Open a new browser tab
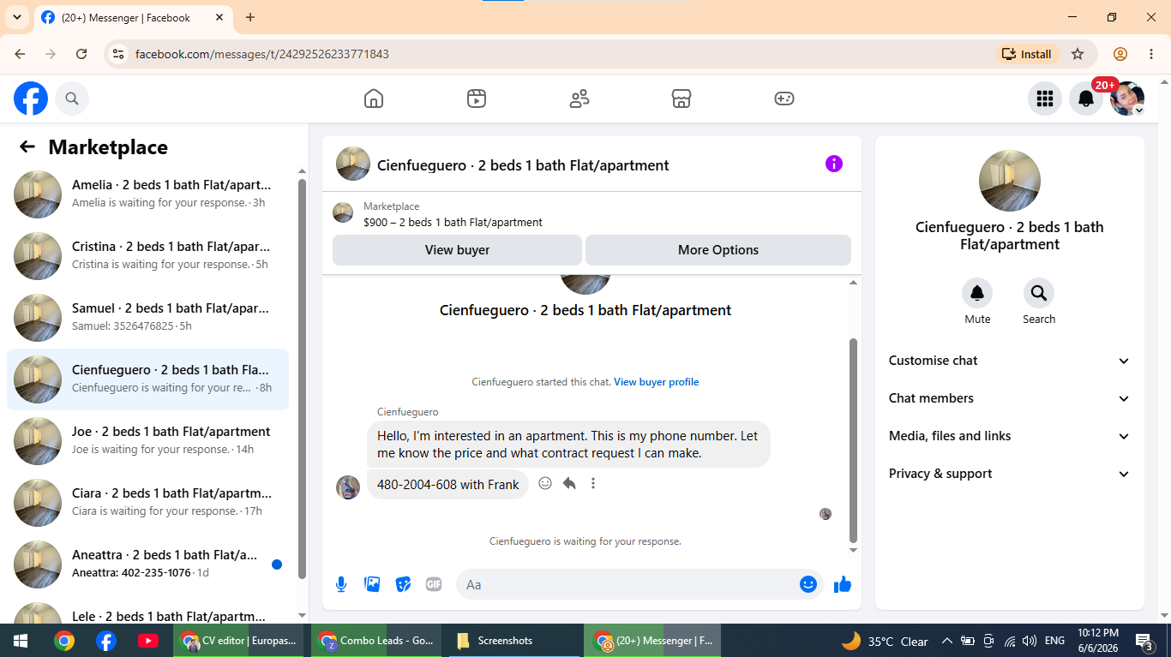The height and width of the screenshot is (657, 1171). click(x=250, y=17)
